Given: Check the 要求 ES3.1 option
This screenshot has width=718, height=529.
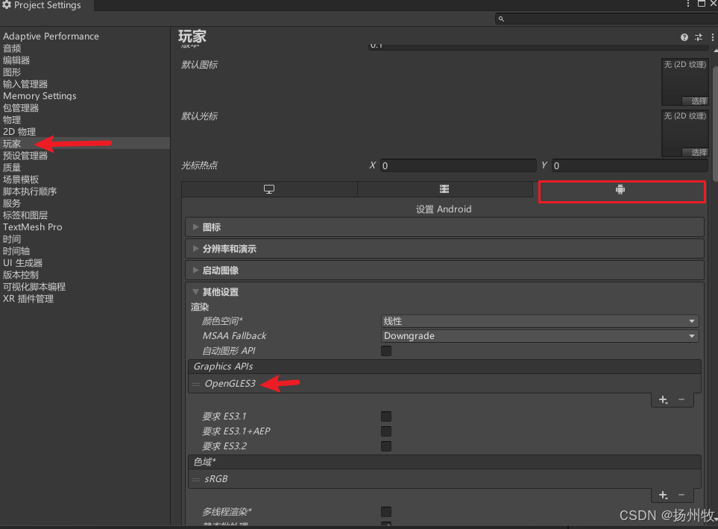Looking at the screenshot, I should [x=385, y=416].
